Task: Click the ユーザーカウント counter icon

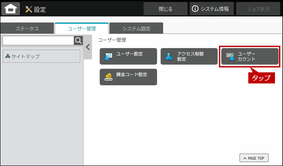Action: coord(230,56)
